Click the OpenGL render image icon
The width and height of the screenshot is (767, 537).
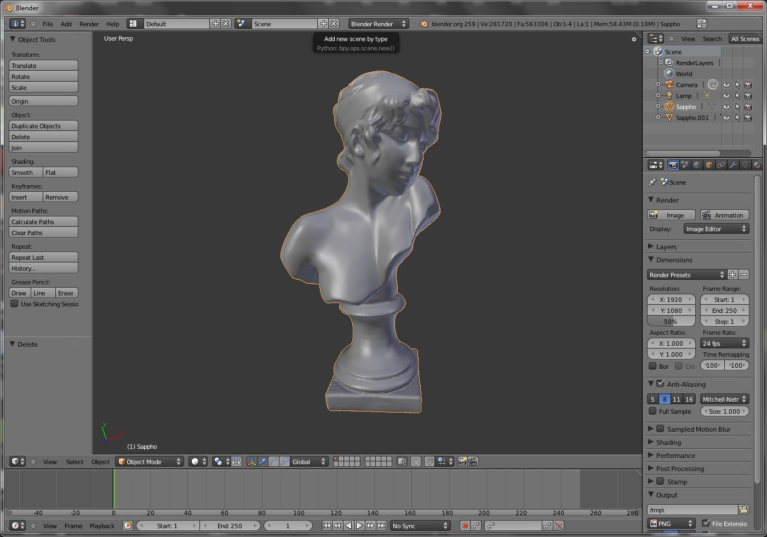[462, 461]
